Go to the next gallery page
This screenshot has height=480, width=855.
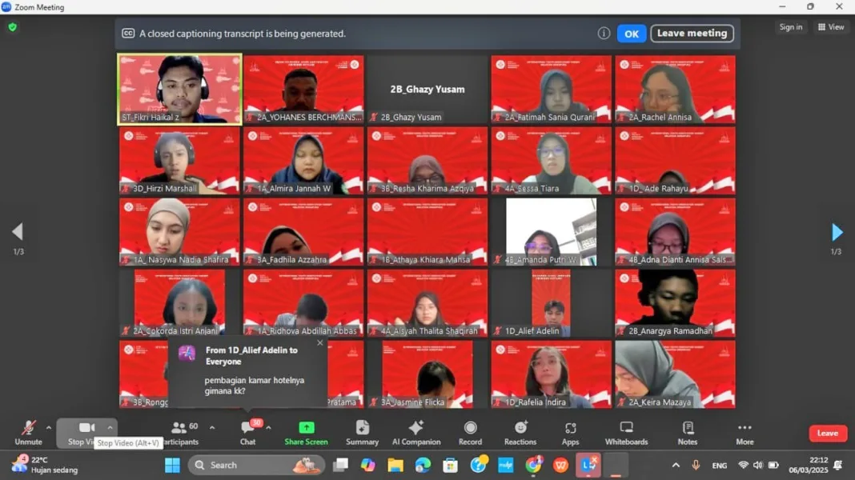tap(837, 232)
